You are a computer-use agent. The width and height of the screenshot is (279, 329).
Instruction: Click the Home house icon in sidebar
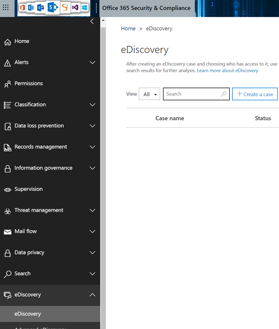coord(7,42)
